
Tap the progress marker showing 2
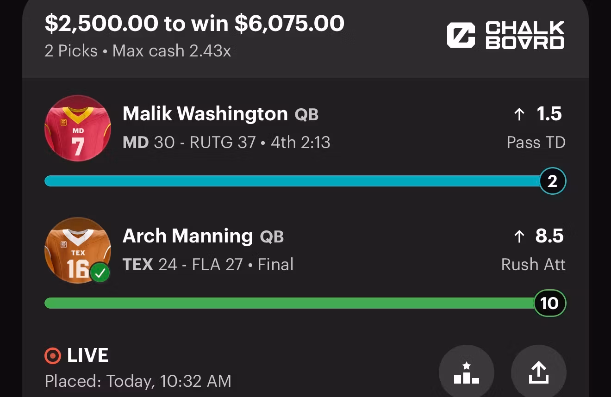553,181
